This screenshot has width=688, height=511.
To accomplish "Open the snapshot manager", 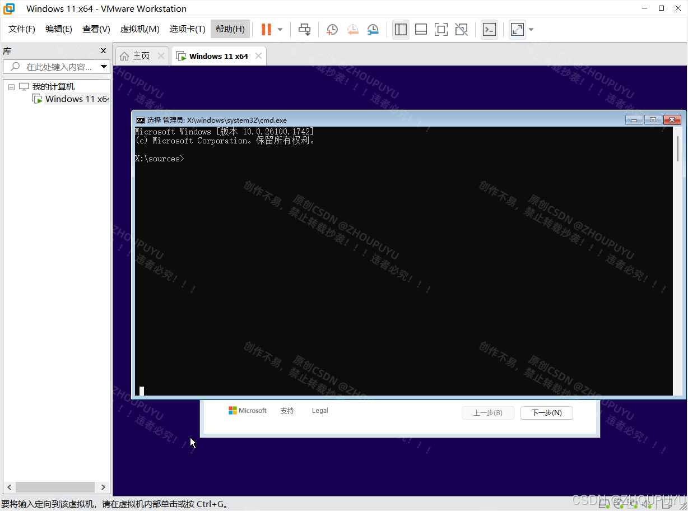I will pyautogui.click(x=373, y=30).
